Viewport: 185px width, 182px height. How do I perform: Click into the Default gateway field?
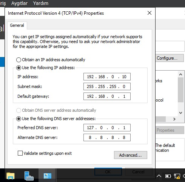107,96
